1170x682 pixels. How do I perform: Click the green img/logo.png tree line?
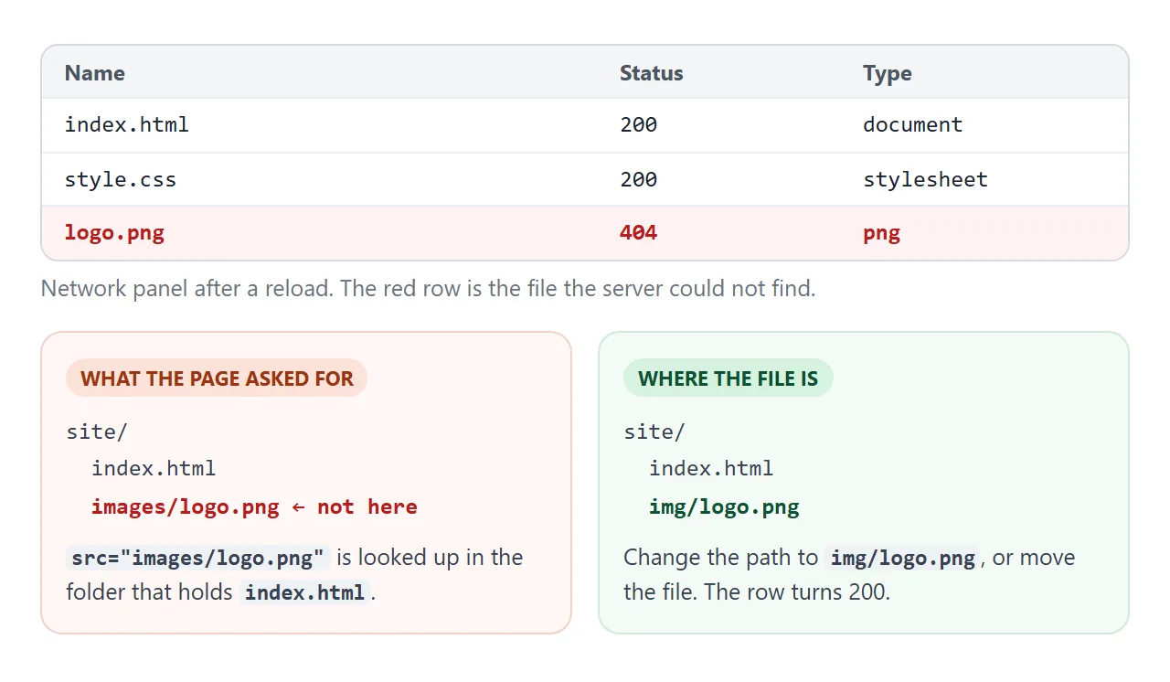(724, 506)
